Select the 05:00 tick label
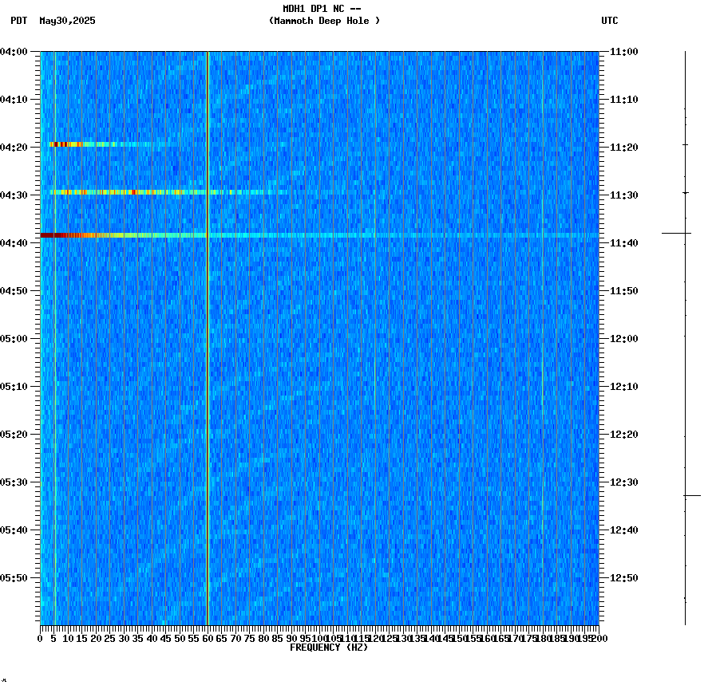 [x=14, y=337]
